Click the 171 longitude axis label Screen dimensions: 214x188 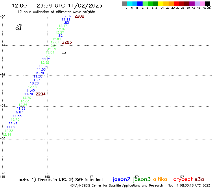coord(92,176)
